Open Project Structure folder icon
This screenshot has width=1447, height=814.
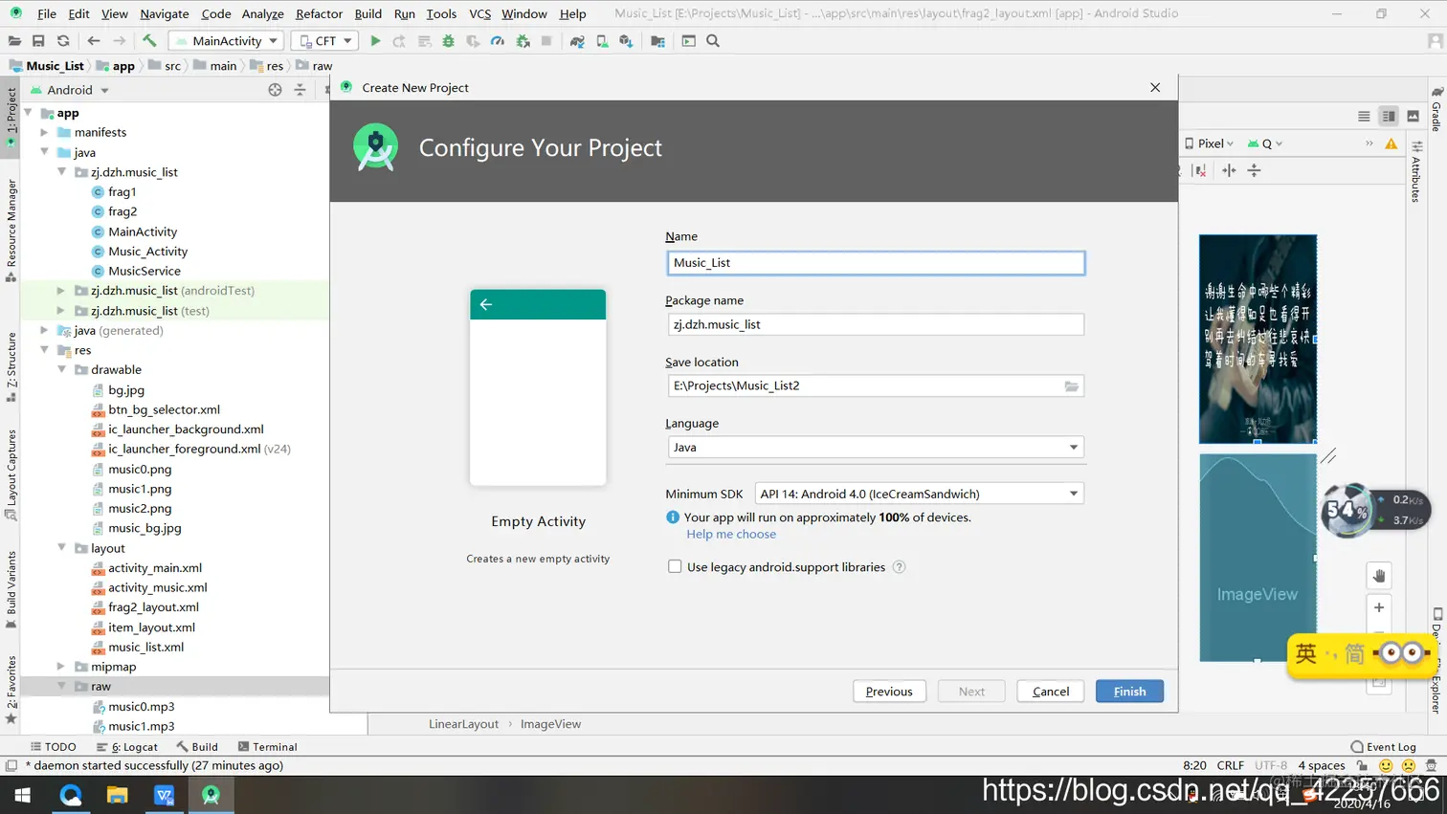click(x=657, y=41)
